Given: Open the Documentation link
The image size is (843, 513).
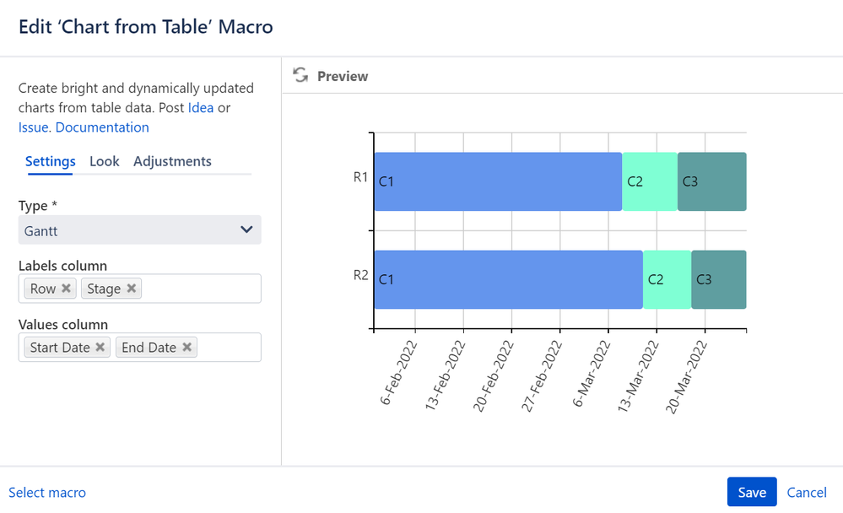Looking at the screenshot, I should click(x=102, y=127).
